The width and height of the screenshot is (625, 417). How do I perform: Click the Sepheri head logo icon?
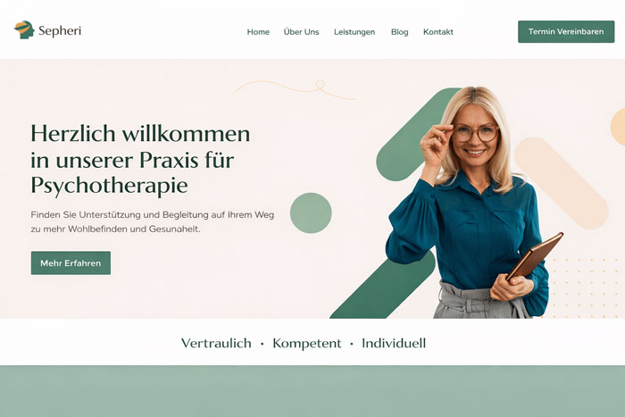24,29
